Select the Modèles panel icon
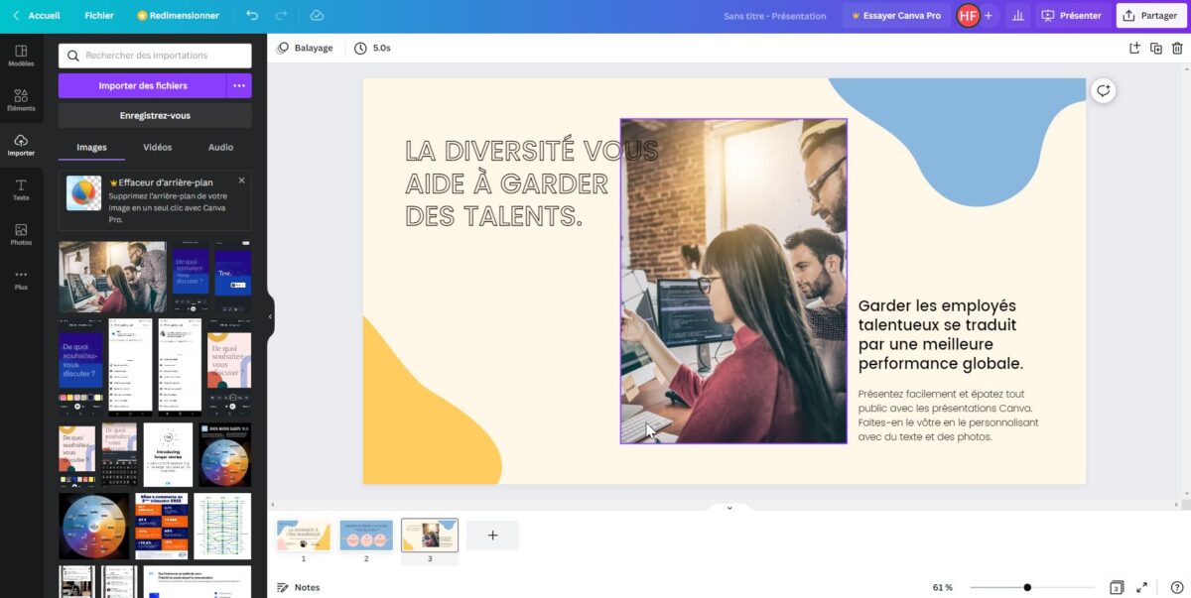The image size is (1191, 598). tap(21, 55)
